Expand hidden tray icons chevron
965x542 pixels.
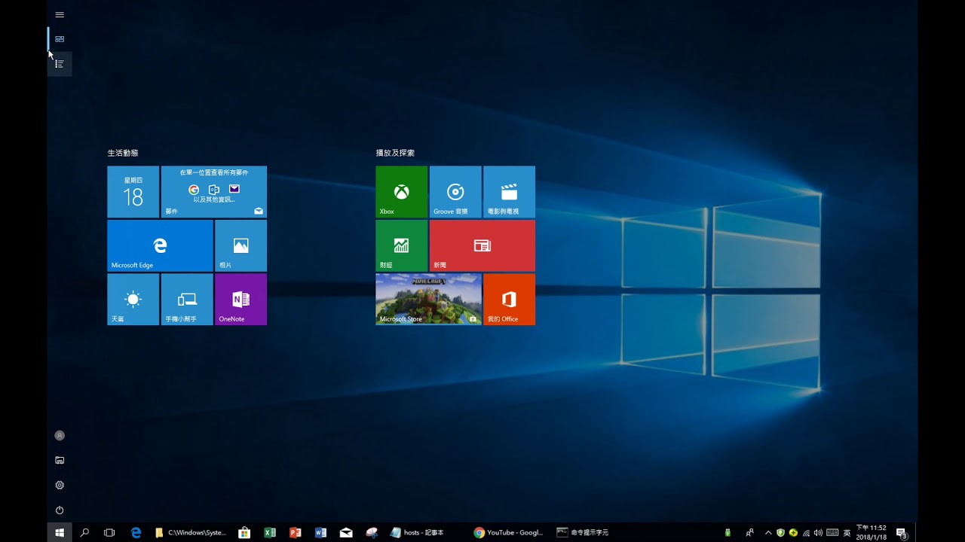click(767, 533)
